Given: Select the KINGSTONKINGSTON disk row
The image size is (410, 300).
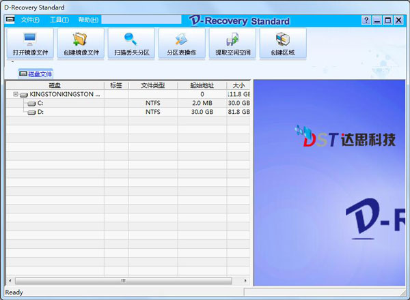Looking at the screenshot, I should coord(128,94).
